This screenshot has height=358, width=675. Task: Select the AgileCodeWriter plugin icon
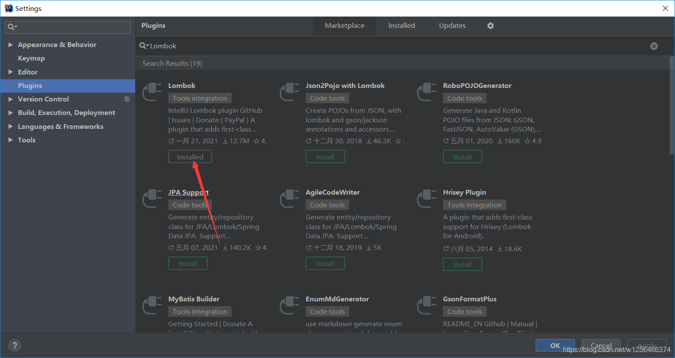(290, 198)
